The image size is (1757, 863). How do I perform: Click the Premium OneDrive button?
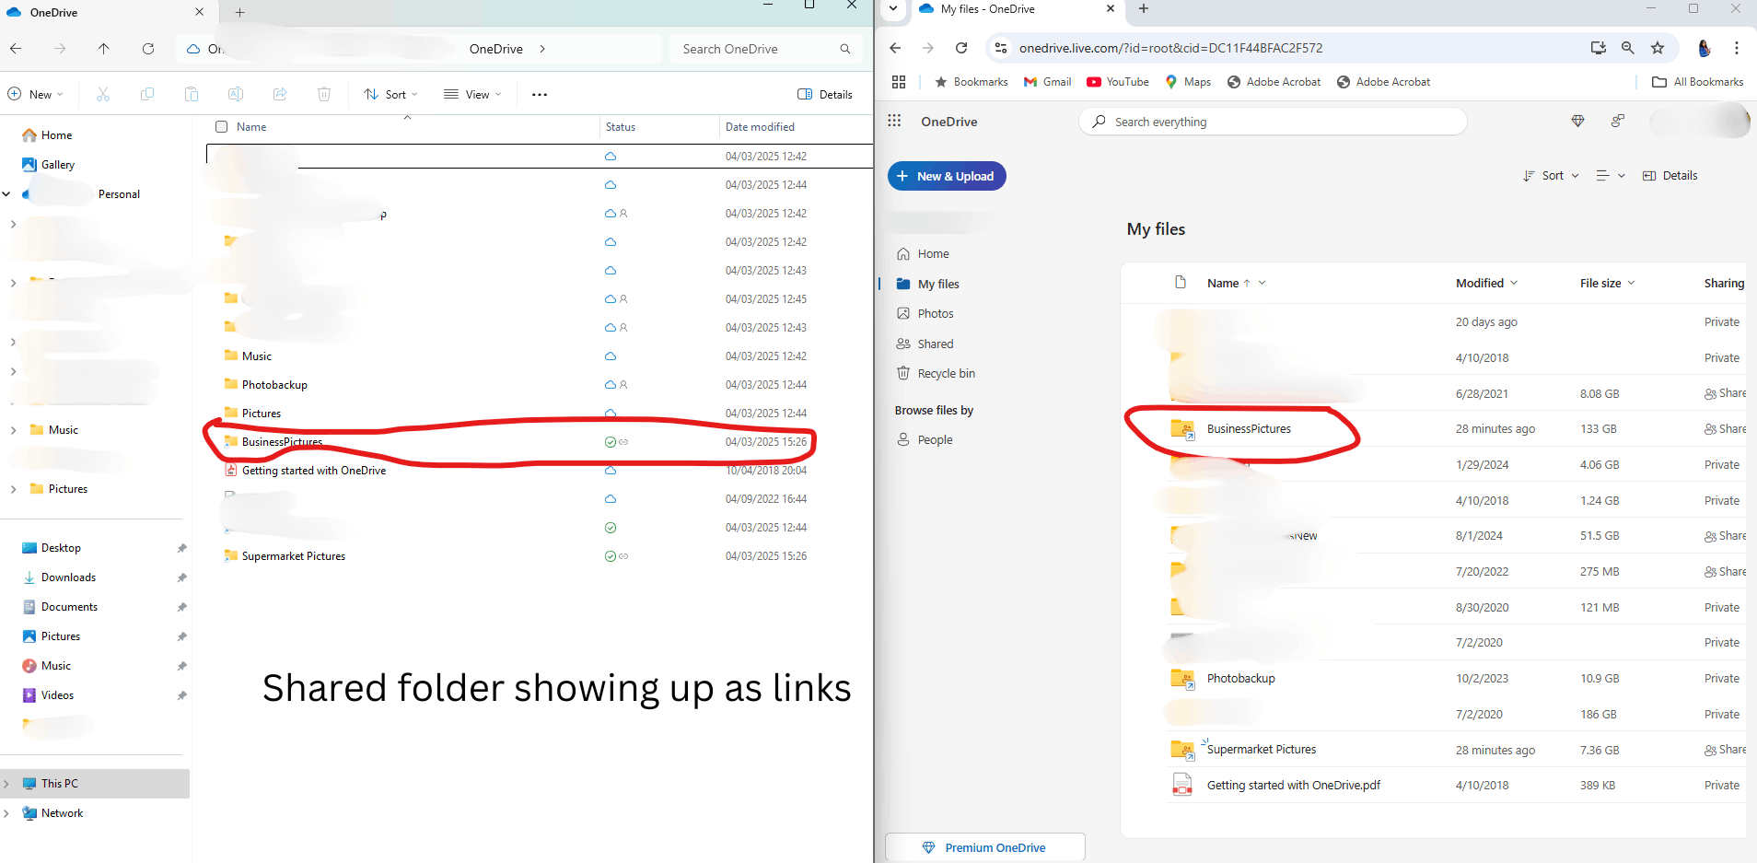click(x=985, y=847)
